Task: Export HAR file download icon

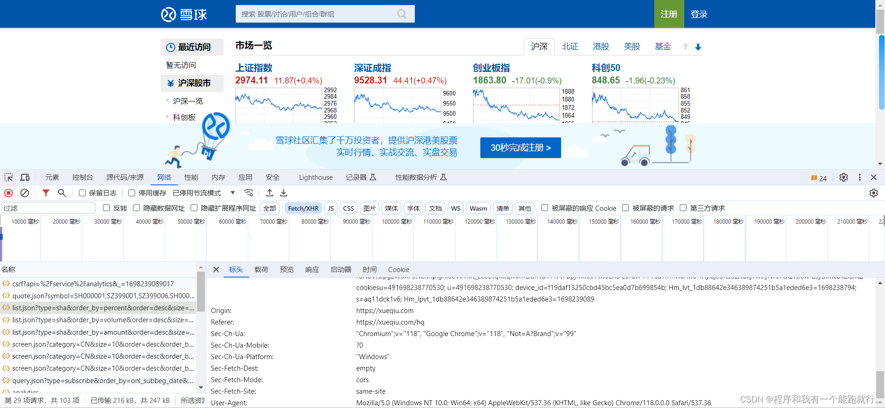Action: coord(284,193)
